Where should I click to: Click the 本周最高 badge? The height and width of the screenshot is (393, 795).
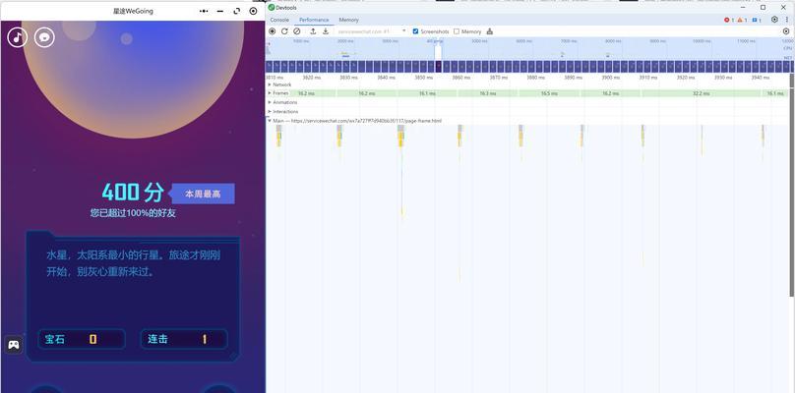[203, 194]
